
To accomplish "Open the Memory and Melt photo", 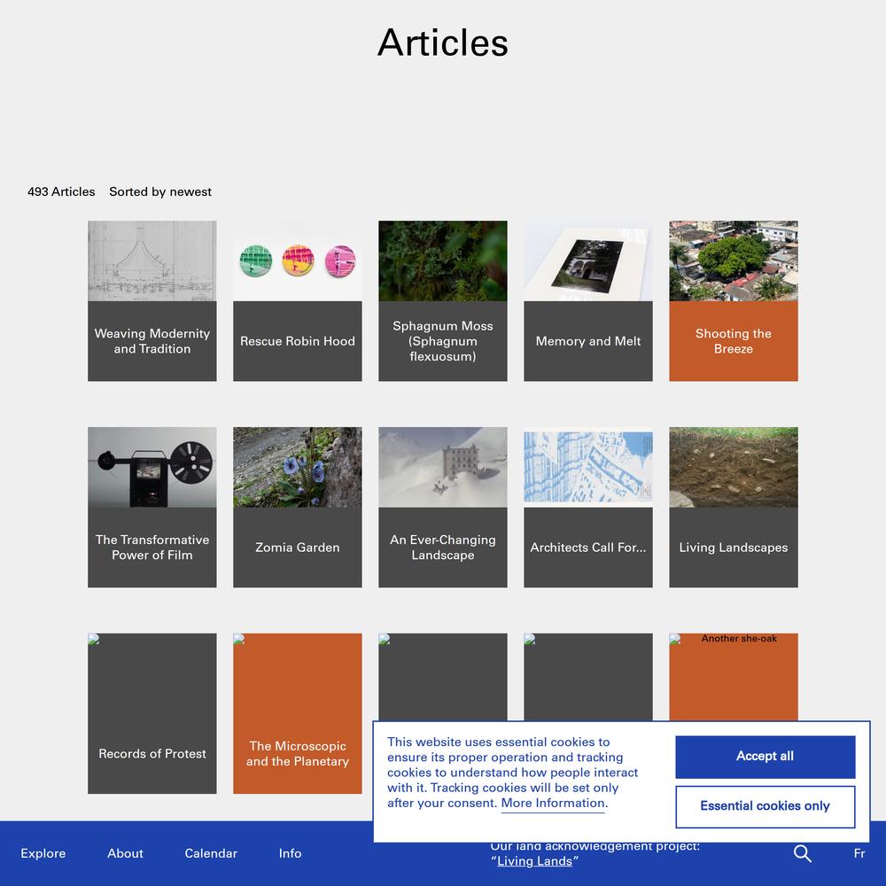I will point(588,260).
